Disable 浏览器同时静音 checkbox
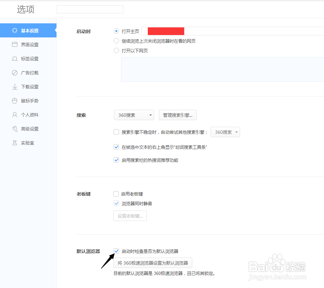Image resolution: width=324 pixels, height=288 pixels. click(x=116, y=203)
